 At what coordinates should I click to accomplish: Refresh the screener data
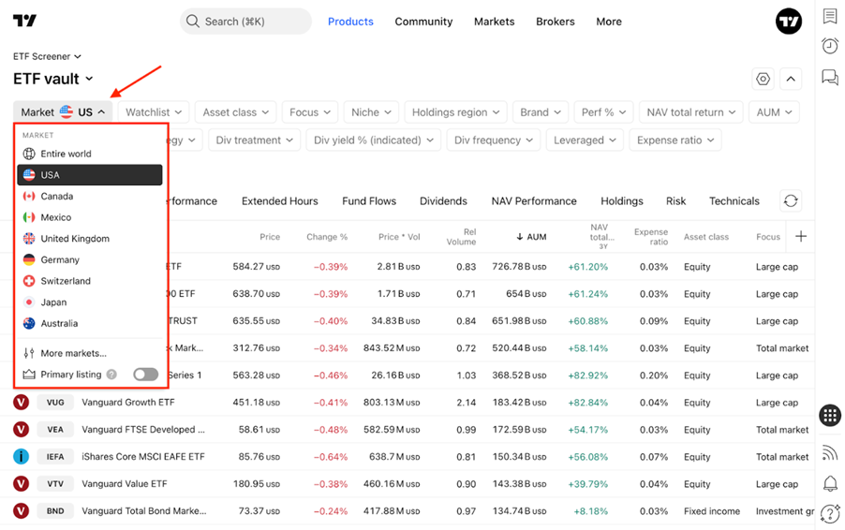(791, 201)
